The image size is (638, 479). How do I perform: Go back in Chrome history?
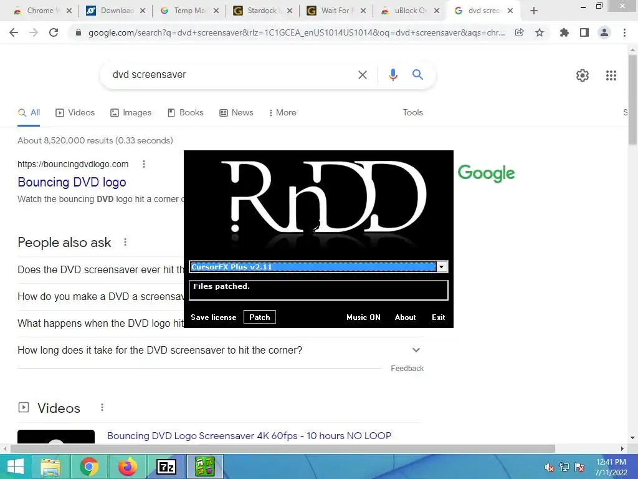(14, 32)
